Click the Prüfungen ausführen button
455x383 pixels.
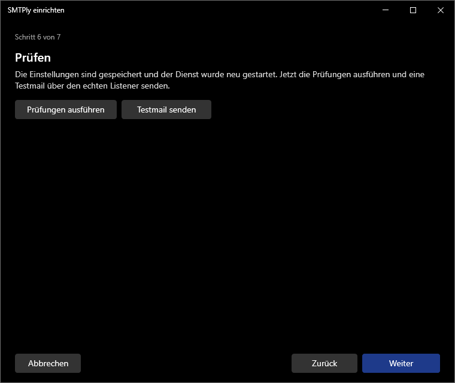[66, 110]
